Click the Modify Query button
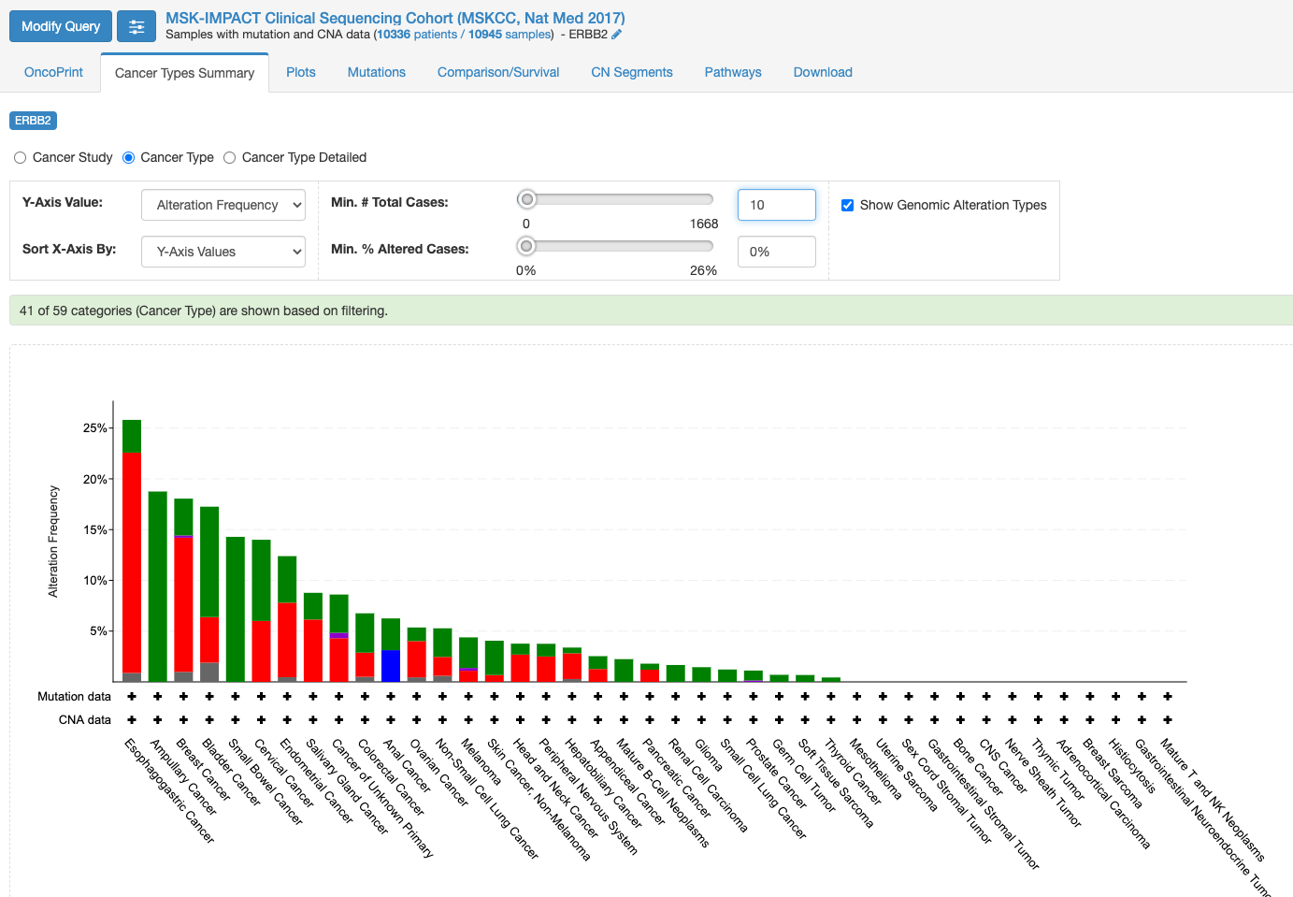 click(61, 26)
